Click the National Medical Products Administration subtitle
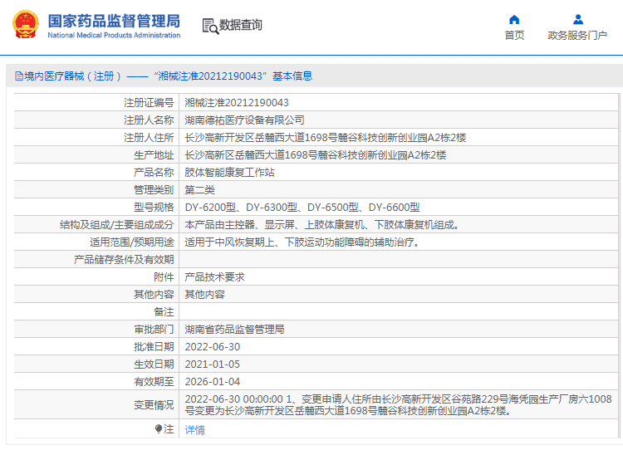 [x=114, y=36]
